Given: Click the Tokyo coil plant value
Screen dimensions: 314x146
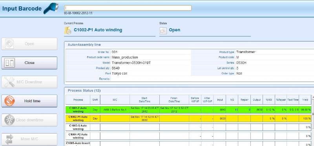Looking at the screenshot, I should 120,73.
